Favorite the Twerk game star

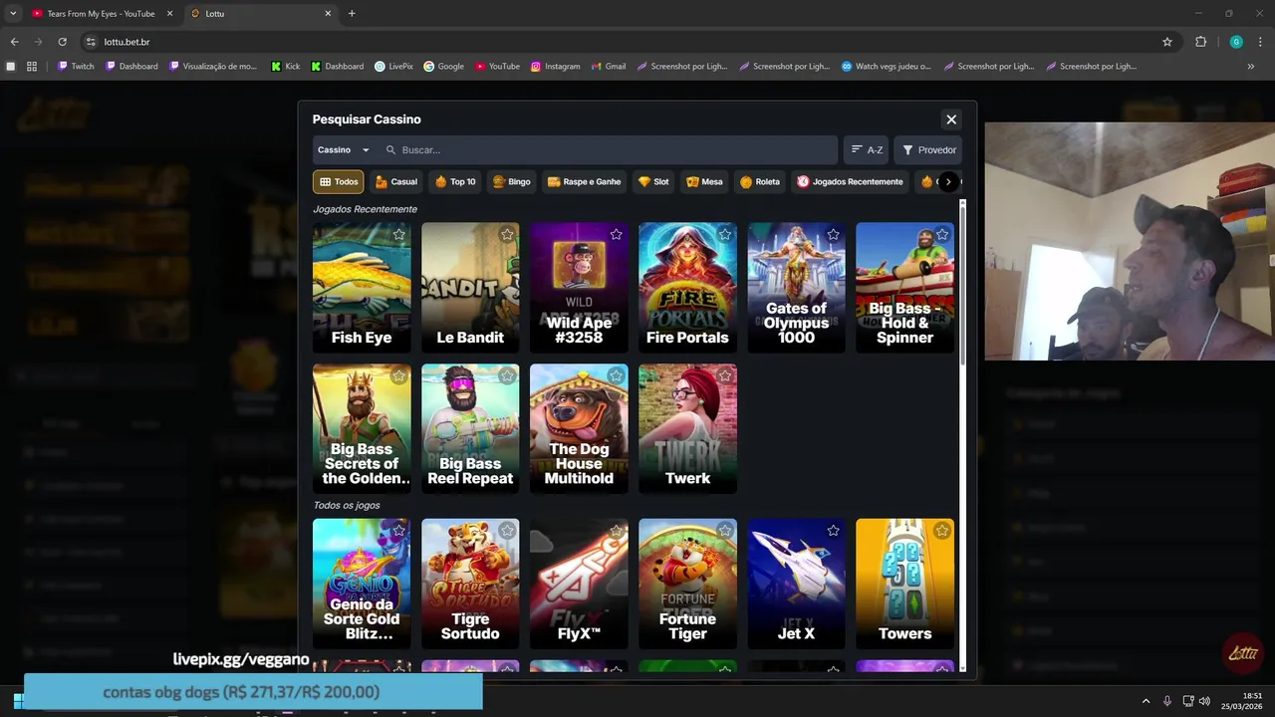(725, 376)
